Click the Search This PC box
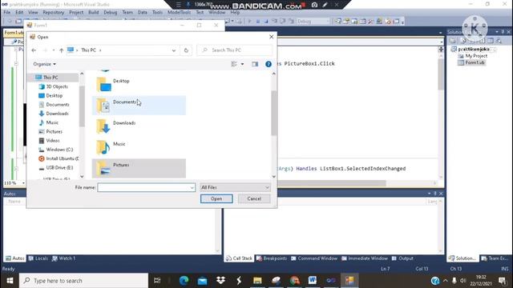This screenshot has width=513, height=288. pyautogui.click(x=235, y=50)
